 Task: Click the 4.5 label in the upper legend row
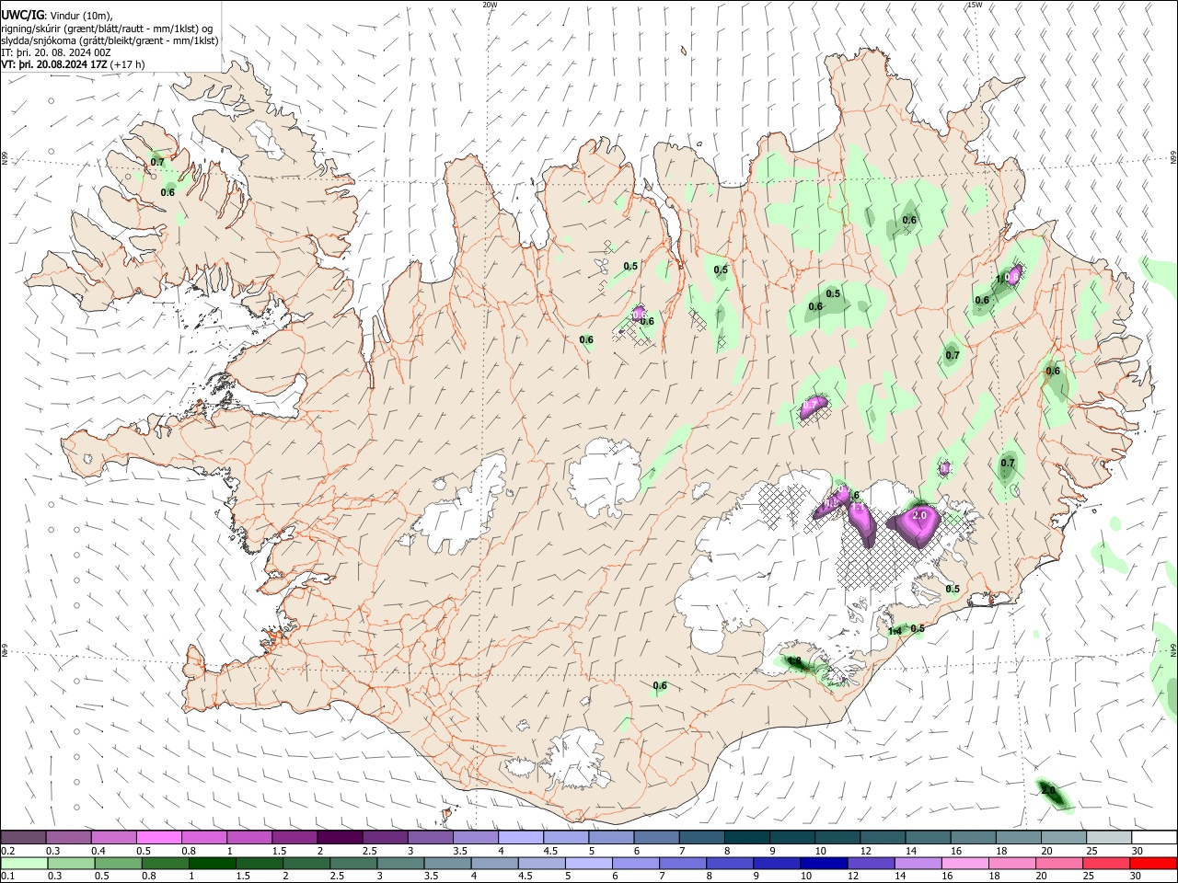pyautogui.click(x=550, y=851)
